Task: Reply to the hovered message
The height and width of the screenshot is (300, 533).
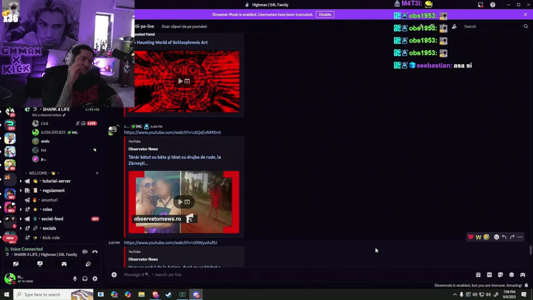Action: coord(504,237)
